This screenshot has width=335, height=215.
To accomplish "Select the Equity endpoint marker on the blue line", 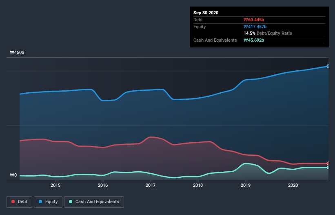I will (328, 66).
